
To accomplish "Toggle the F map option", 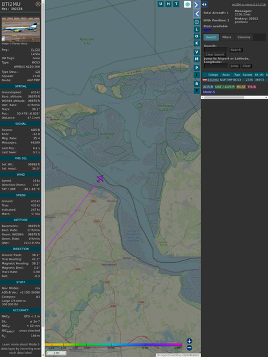I will [196, 91].
